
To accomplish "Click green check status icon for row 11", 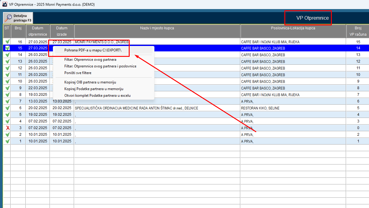I will coord(8,75).
